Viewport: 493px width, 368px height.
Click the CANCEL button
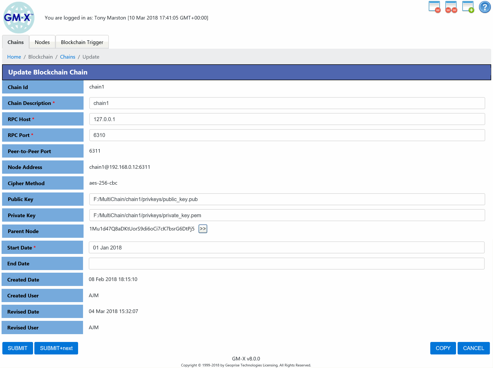click(474, 348)
